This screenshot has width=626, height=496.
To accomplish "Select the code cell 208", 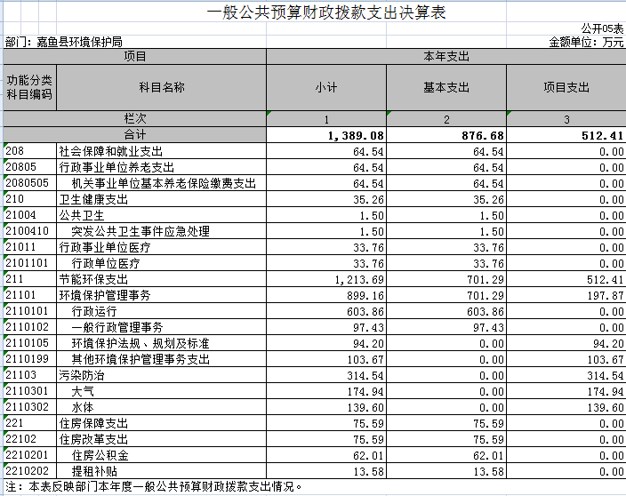I will tap(30, 151).
